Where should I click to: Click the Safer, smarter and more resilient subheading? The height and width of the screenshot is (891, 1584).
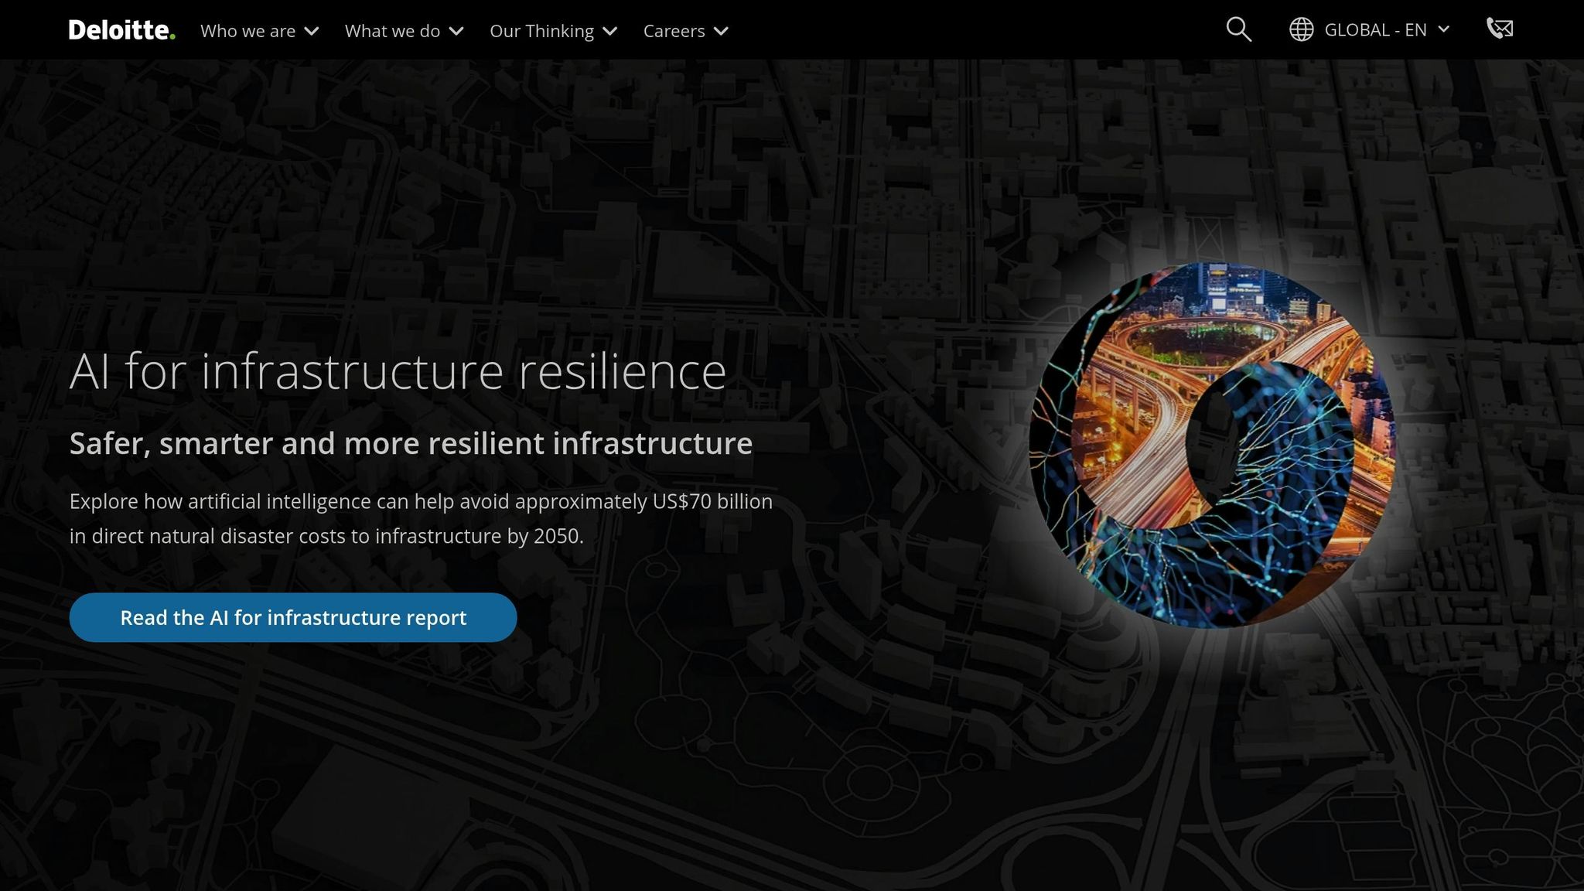411,443
